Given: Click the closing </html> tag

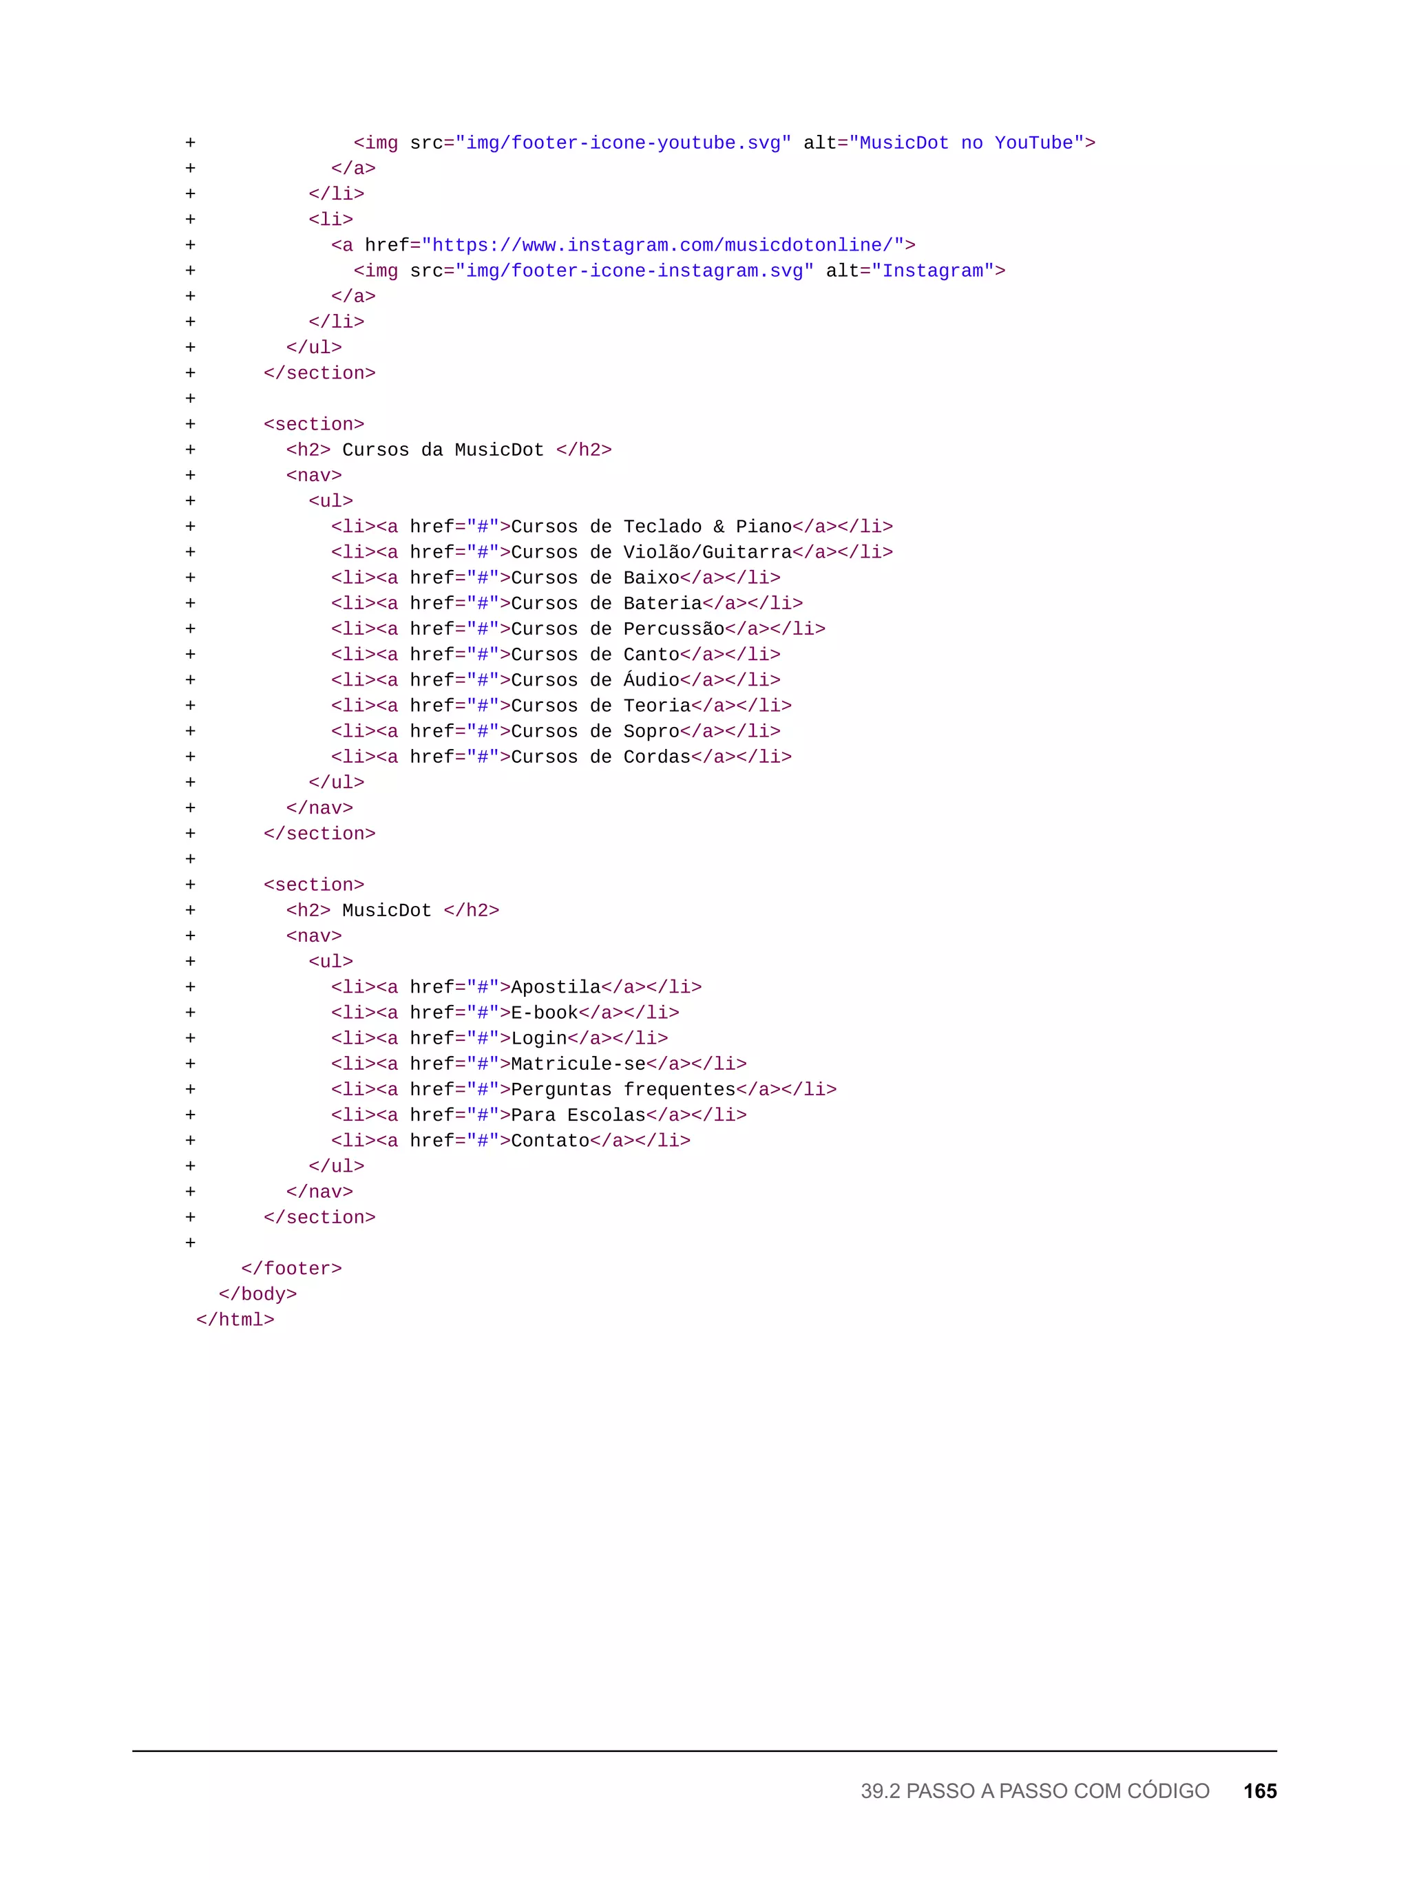Looking at the screenshot, I should [235, 1319].
